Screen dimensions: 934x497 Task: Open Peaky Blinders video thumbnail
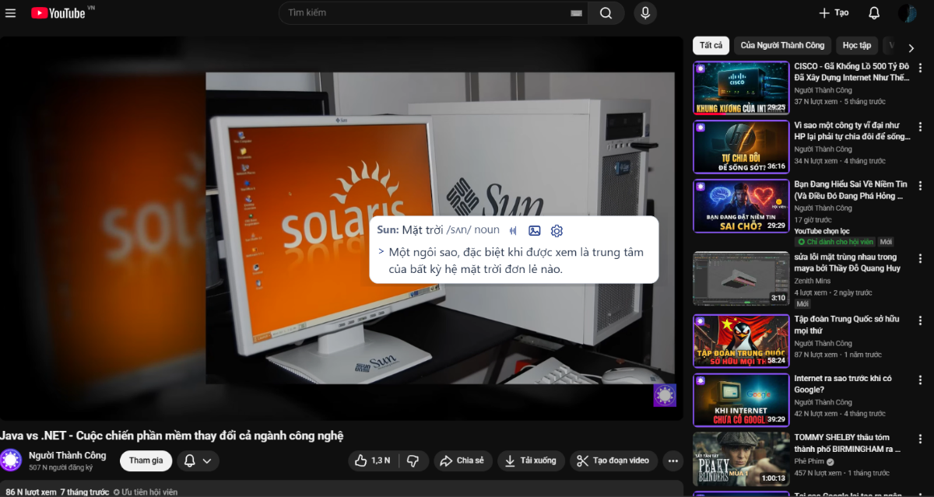click(741, 458)
